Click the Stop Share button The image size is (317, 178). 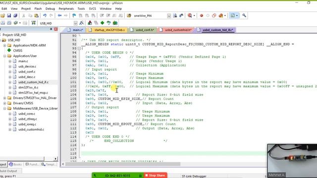click(x=155, y=176)
